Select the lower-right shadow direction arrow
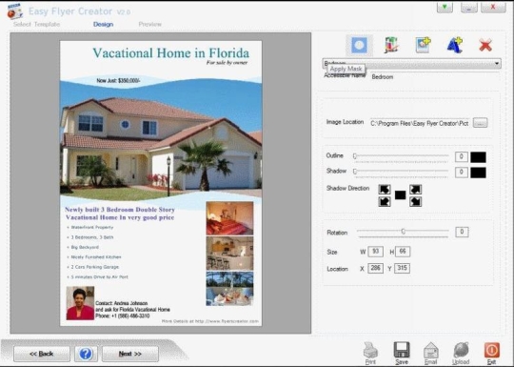514x367 pixels. 416,201
